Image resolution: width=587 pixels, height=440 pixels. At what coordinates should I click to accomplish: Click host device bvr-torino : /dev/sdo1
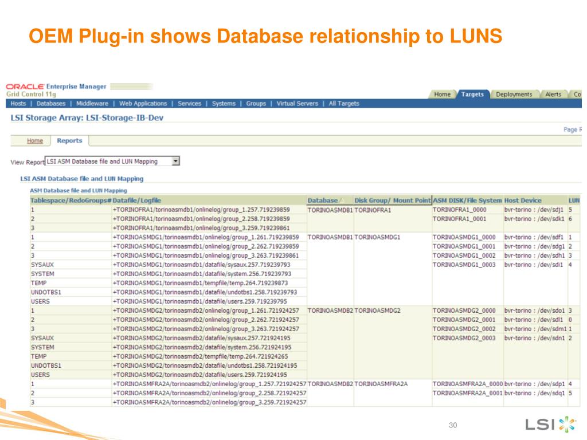coord(535,311)
